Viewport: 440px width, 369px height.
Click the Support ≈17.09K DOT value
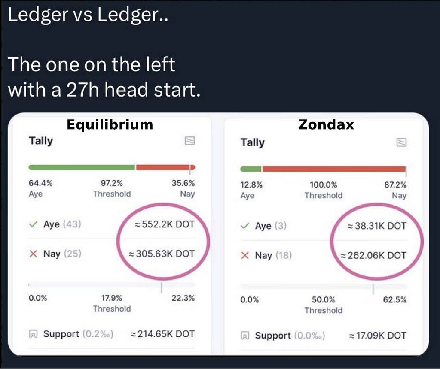pyautogui.click(x=377, y=336)
